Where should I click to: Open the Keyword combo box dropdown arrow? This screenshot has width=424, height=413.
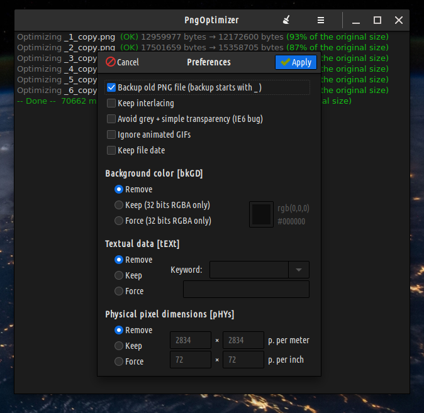[299, 270]
